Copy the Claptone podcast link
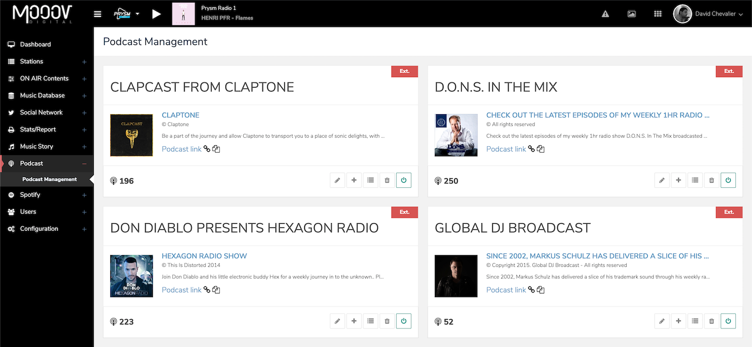Screen dimensions: 752x347 tap(217, 149)
